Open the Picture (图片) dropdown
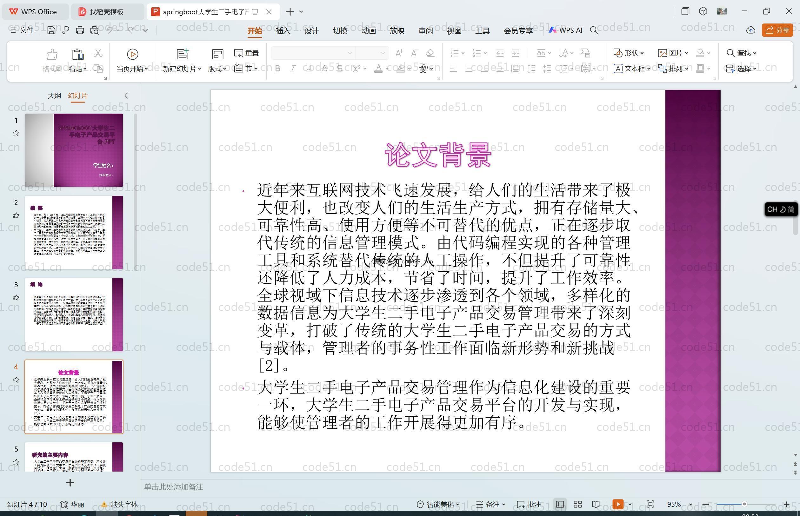The image size is (800, 516). [673, 53]
